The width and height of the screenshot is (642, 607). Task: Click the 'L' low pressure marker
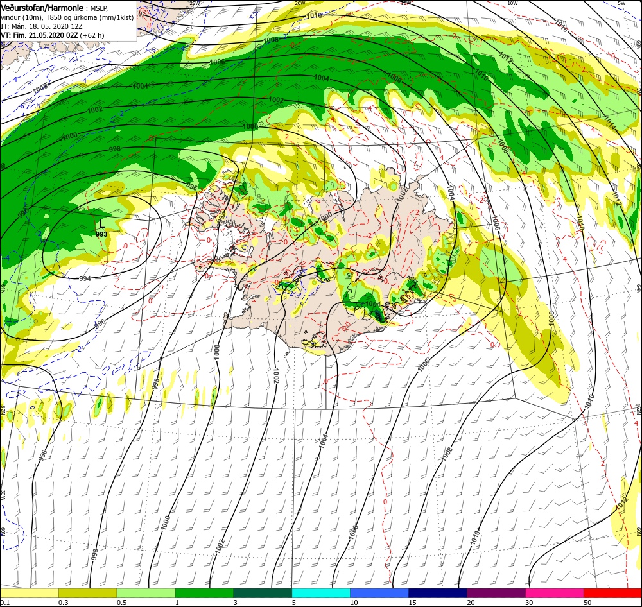coord(102,223)
